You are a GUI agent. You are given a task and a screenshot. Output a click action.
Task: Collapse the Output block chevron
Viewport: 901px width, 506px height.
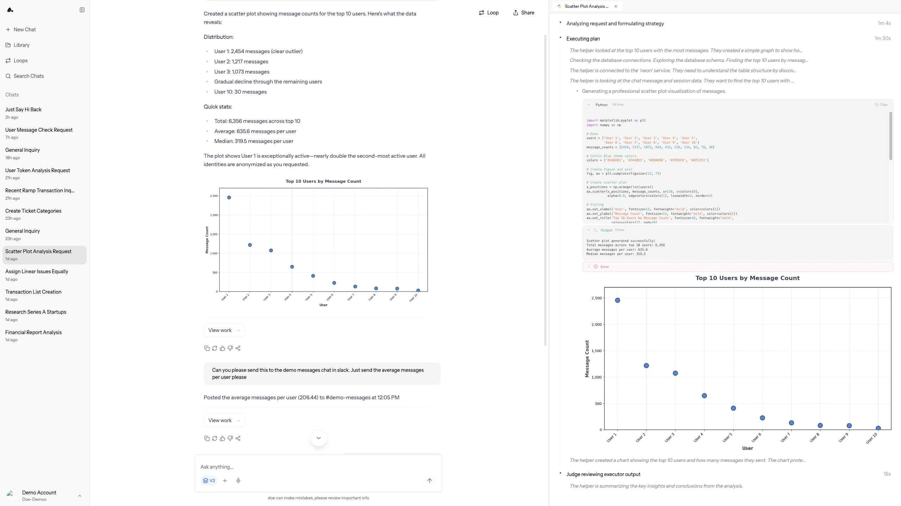coord(589,230)
